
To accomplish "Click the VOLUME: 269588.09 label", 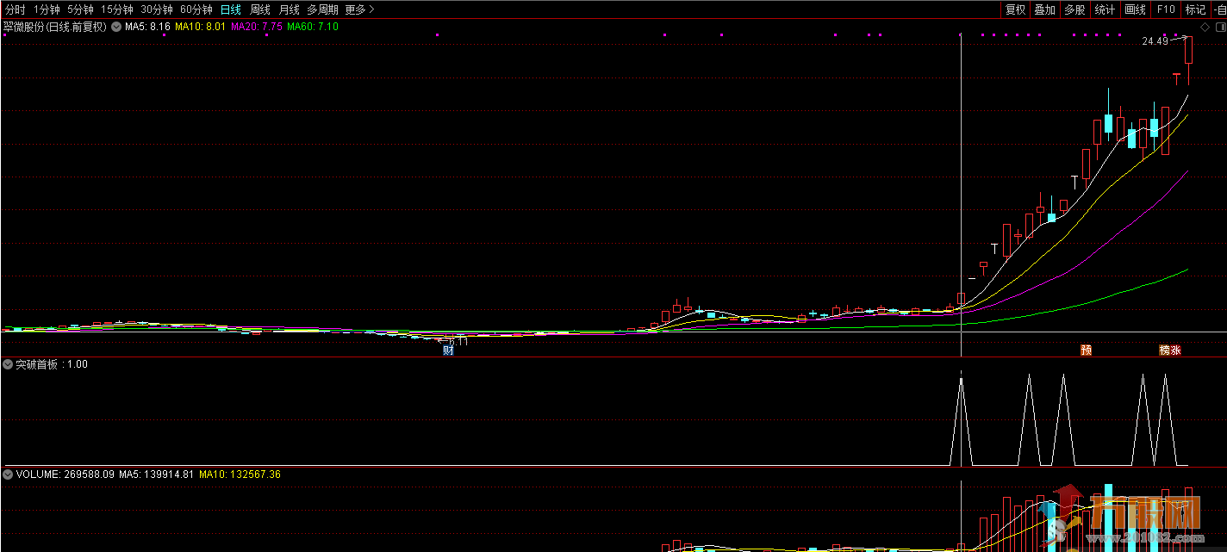I will pyautogui.click(x=65, y=474).
